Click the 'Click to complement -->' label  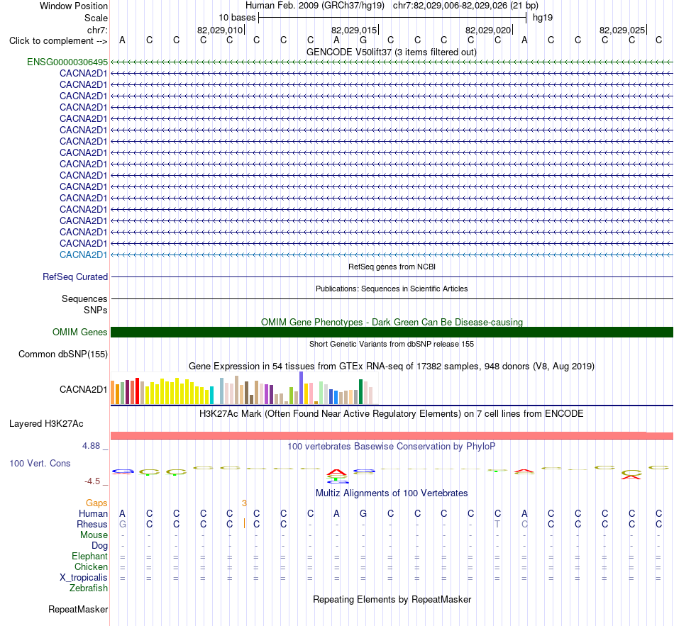[x=58, y=41]
